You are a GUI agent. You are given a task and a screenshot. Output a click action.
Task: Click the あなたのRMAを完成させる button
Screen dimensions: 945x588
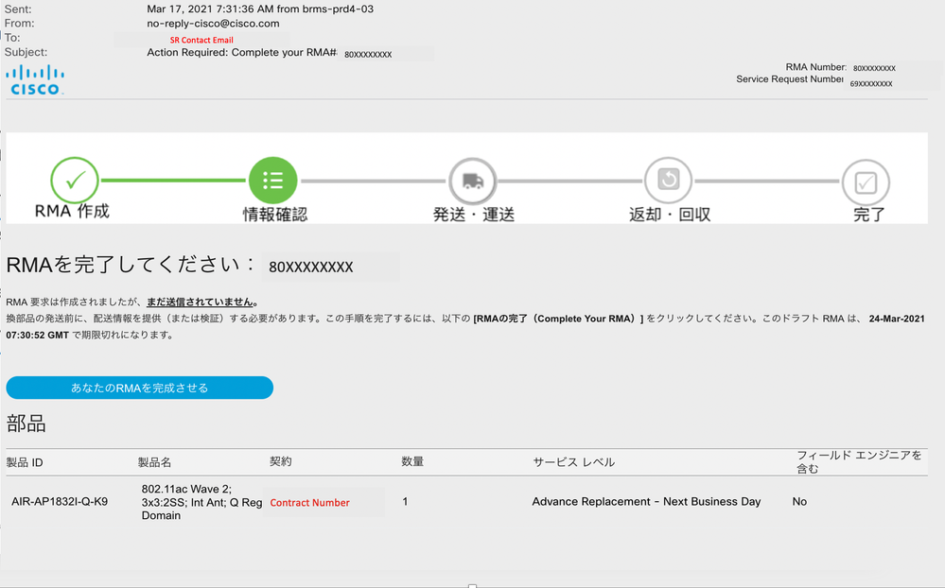pos(140,388)
